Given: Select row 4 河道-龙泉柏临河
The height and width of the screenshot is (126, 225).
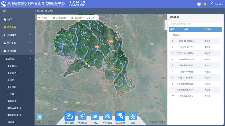Looking at the screenshot, I should tap(195, 59).
